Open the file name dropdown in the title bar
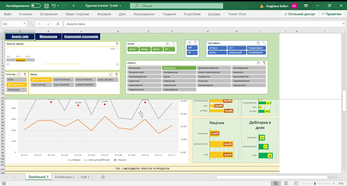Viewport: 347px width, 186px height. (x=120, y=6)
